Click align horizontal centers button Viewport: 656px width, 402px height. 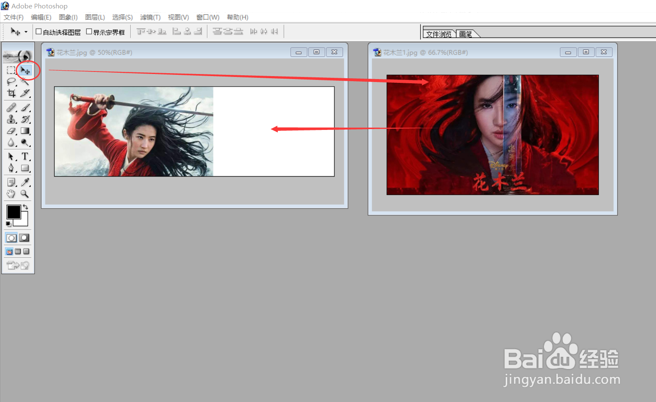coord(187,32)
